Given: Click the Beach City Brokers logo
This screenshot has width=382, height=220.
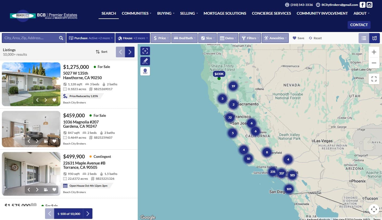Looking at the screenshot, I should tap(44, 16).
